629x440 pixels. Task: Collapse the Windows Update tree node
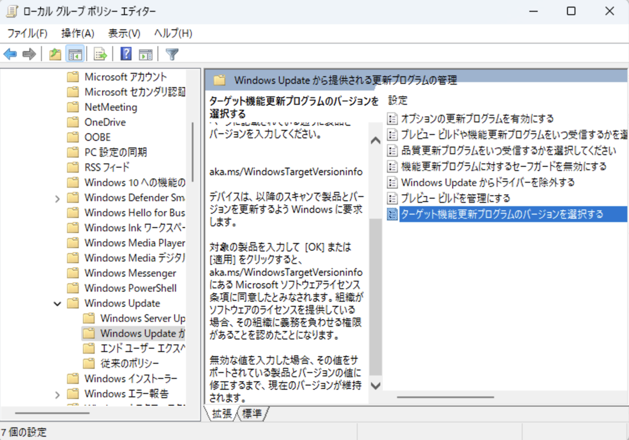point(57,303)
